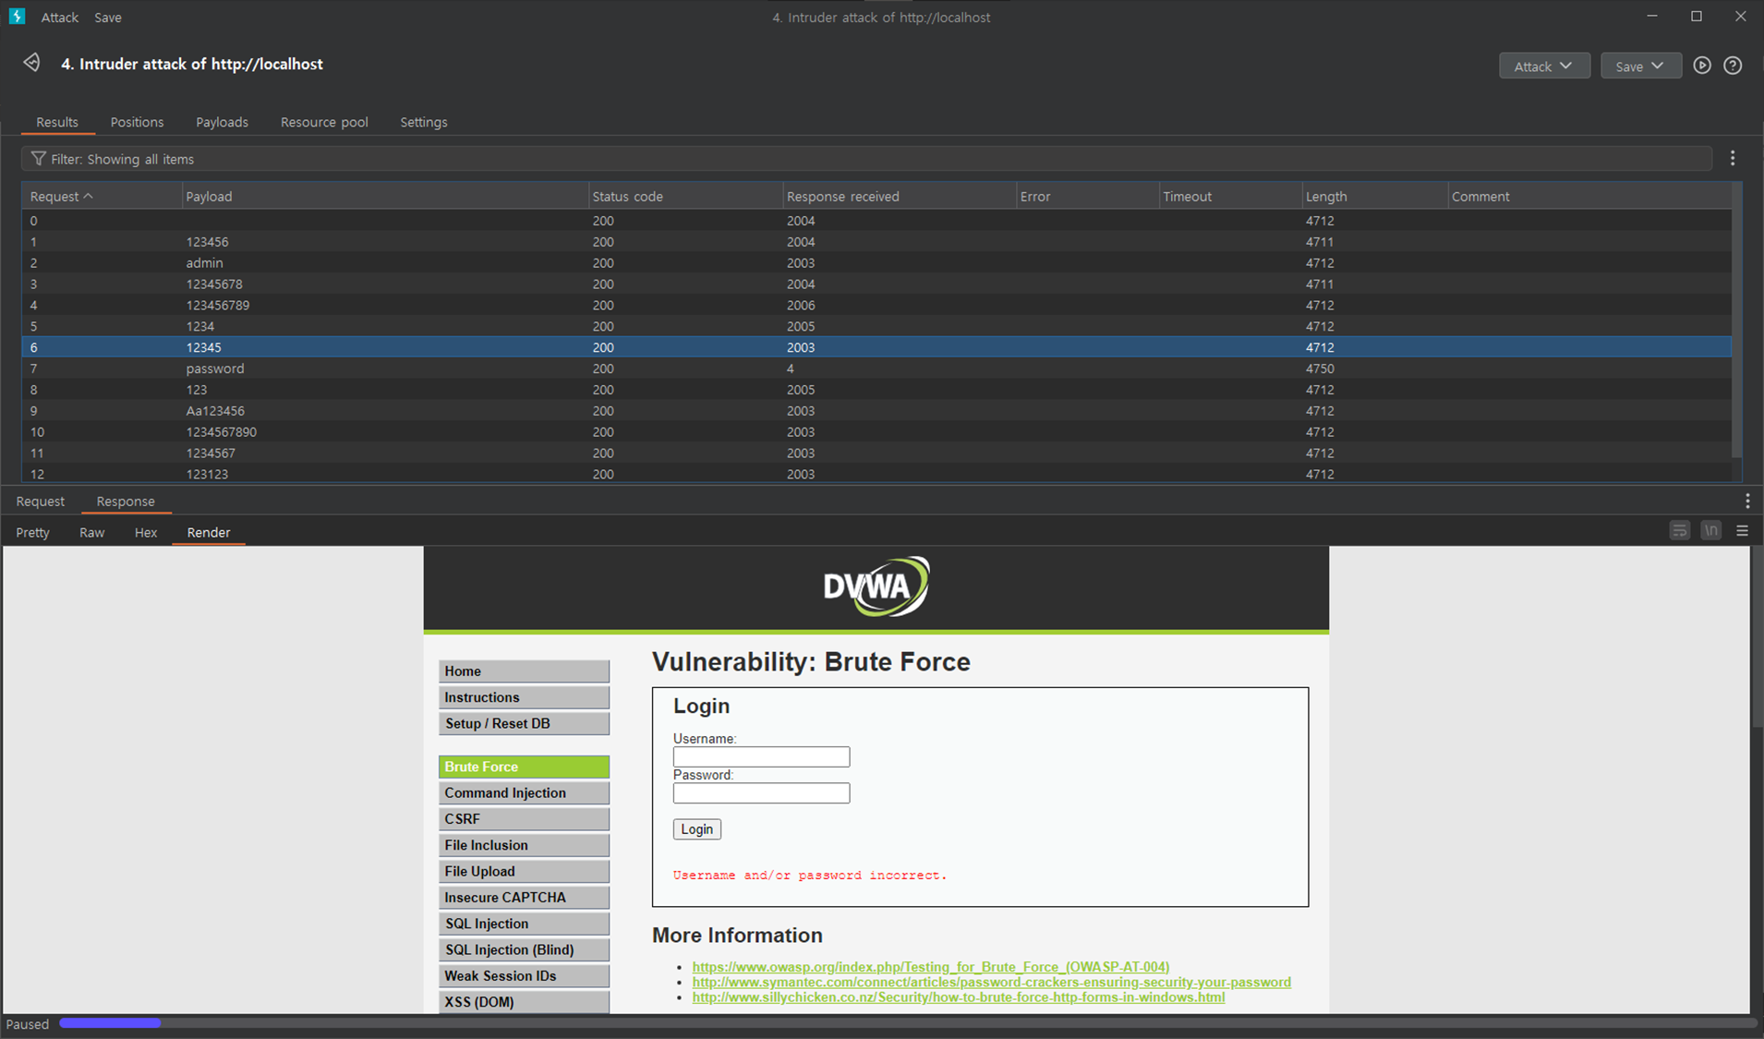Click the DVWA logo image
Screen dimensions: 1764x1039
pyautogui.click(x=876, y=586)
